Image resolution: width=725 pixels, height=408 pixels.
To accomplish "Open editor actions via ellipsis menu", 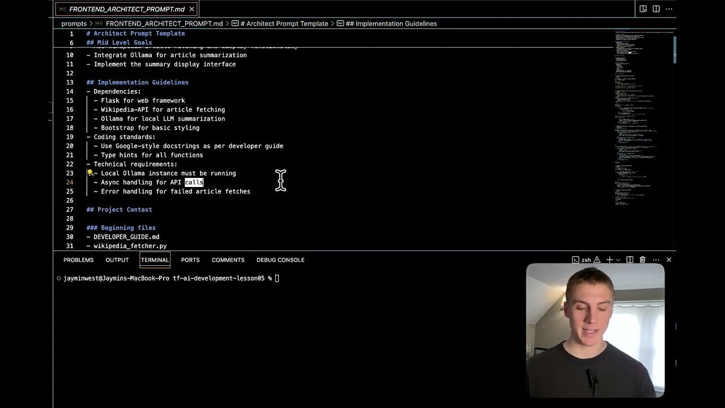I will 669,9.
